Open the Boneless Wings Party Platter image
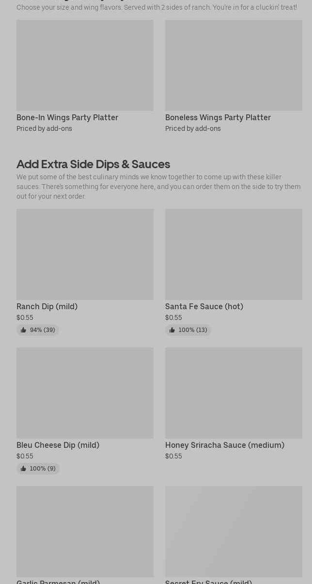The height and width of the screenshot is (584, 312). (x=234, y=65)
